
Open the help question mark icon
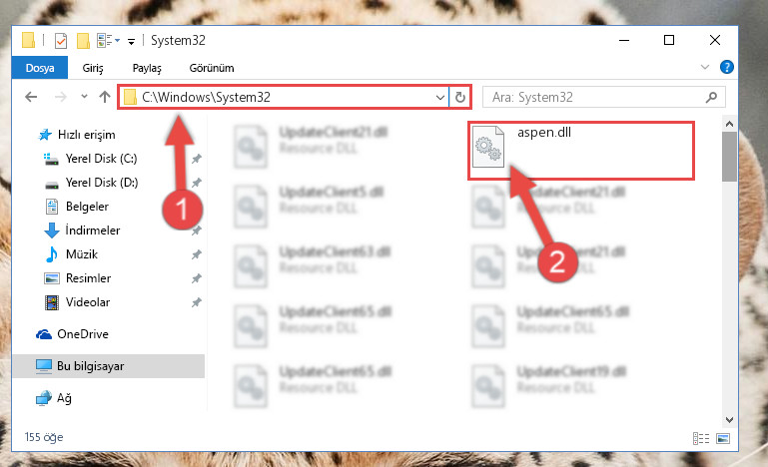coord(727,67)
